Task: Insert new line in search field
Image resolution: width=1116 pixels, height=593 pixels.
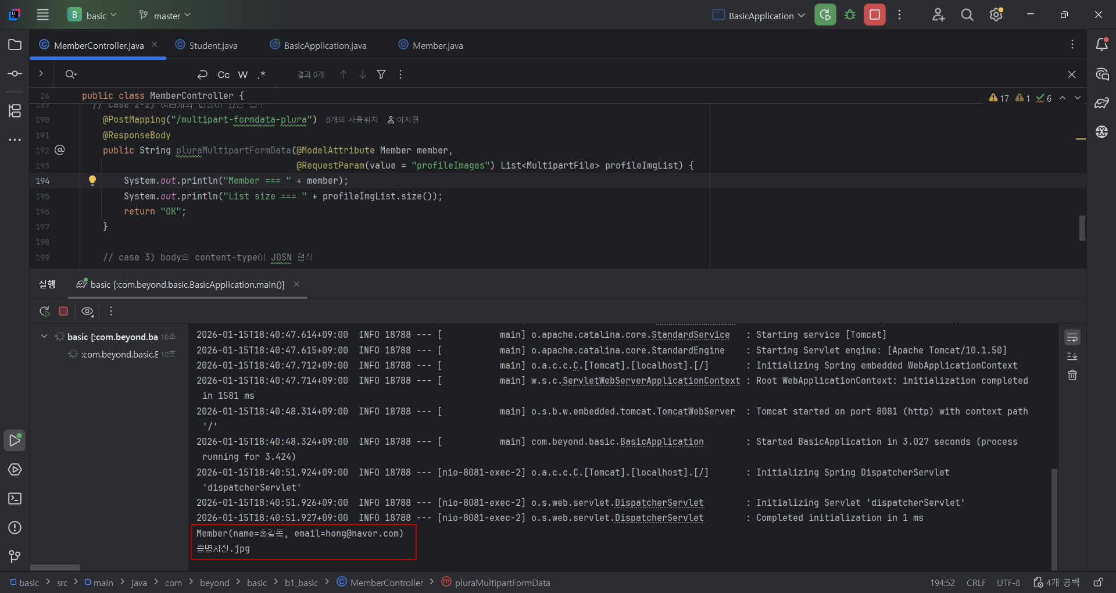Action: point(202,74)
